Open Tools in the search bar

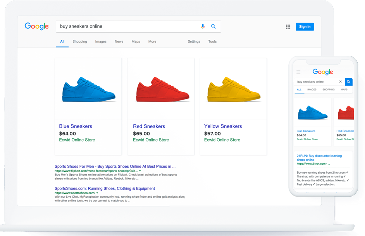click(212, 41)
